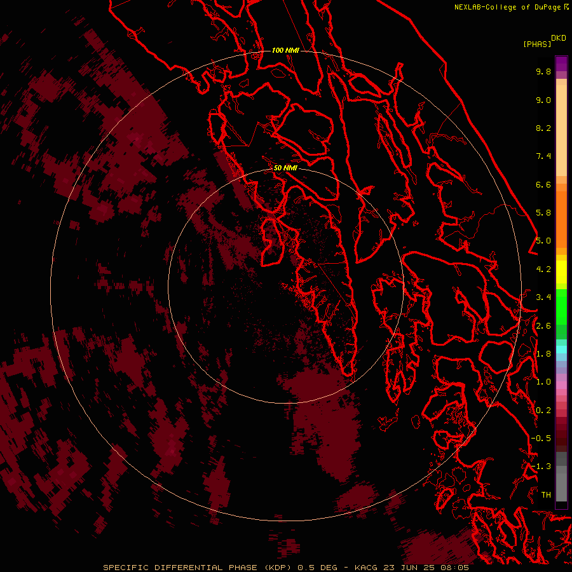Click the TH threshold label on the legend

pos(546,495)
